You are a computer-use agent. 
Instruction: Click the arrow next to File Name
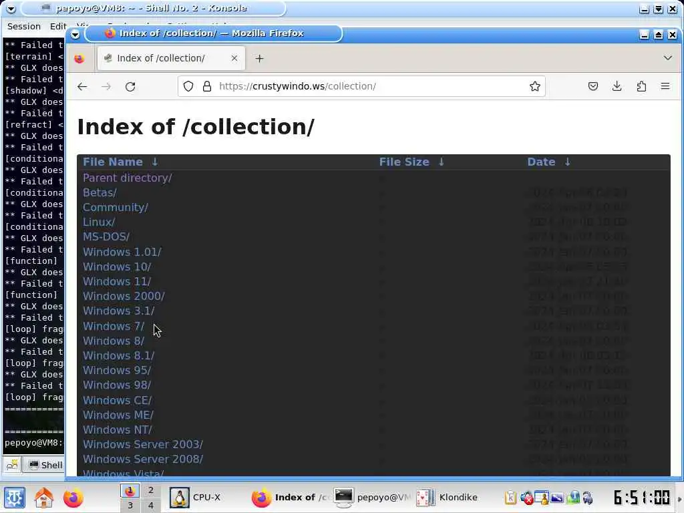(155, 162)
